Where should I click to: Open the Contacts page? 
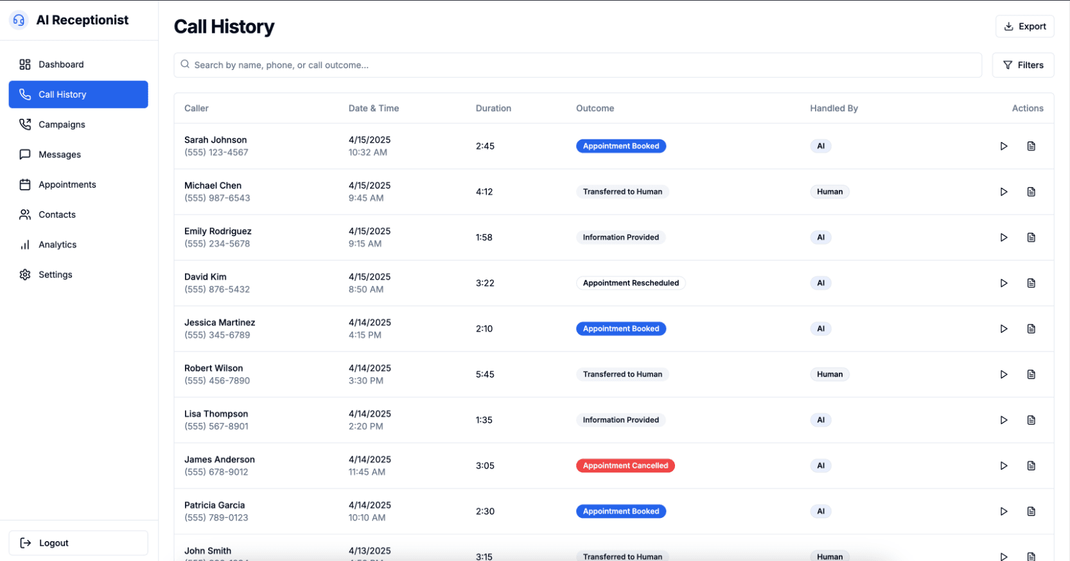pyautogui.click(x=78, y=215)
